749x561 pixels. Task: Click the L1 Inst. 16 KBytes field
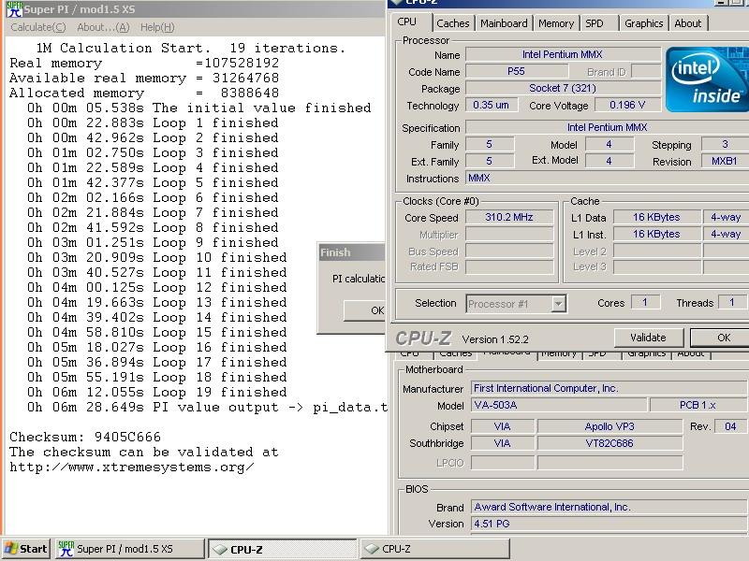pos(656,234)
